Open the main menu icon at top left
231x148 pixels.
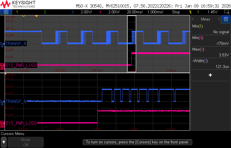pyautogui.click(x=6, y=12)
